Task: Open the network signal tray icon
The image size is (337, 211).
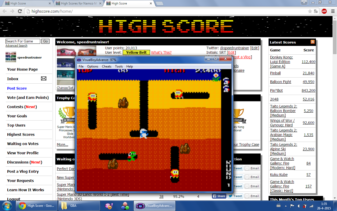Action: click(x=311, y=206)
